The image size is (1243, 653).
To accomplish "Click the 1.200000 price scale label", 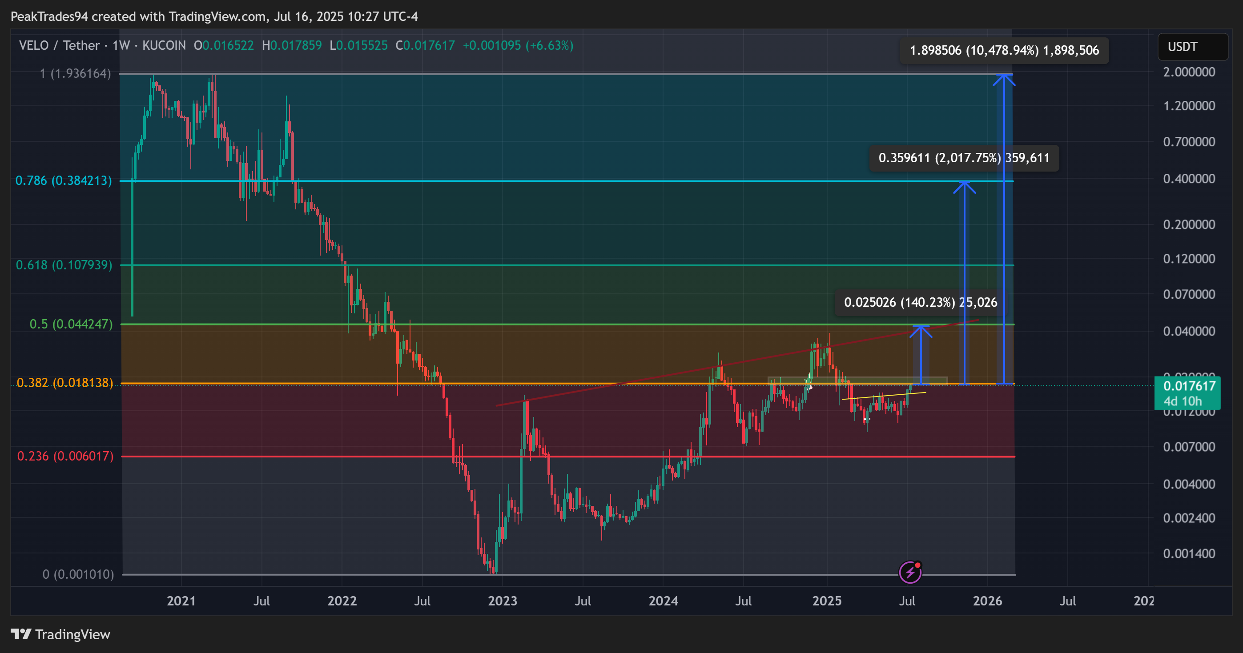I will pos(1190,106).
